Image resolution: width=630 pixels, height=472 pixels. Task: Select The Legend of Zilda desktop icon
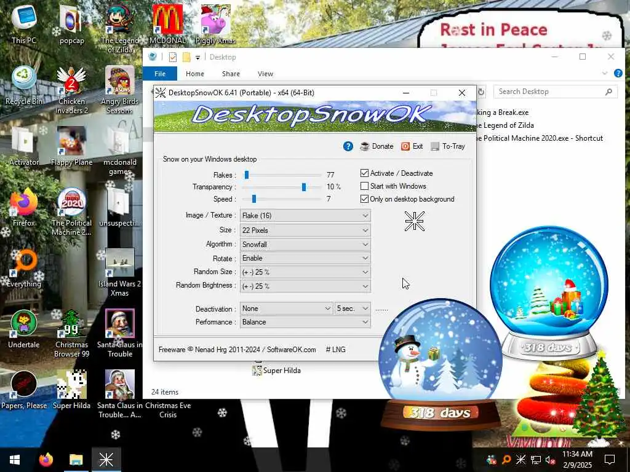(x=119, y=28)
